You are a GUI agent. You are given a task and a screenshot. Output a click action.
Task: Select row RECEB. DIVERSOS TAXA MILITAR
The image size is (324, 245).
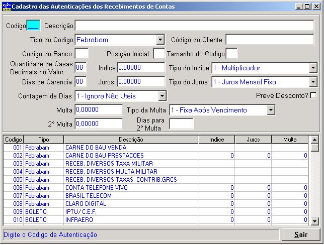coord(156,164)
